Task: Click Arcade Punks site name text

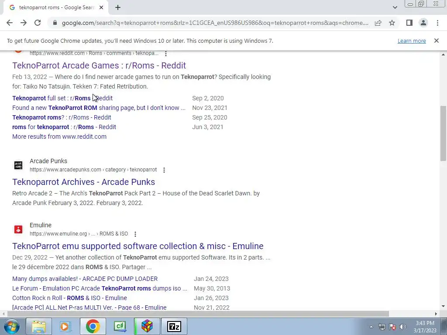Action: [x=48, y=161]
